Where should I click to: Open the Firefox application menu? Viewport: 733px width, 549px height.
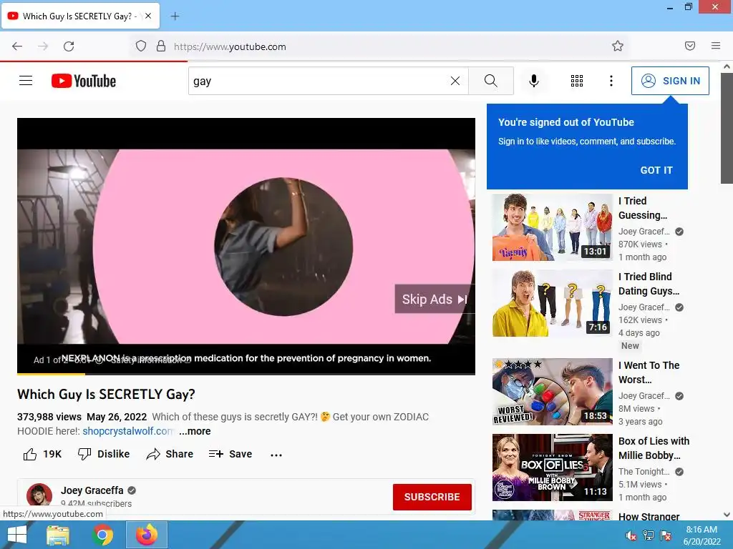tap(715, 46)
